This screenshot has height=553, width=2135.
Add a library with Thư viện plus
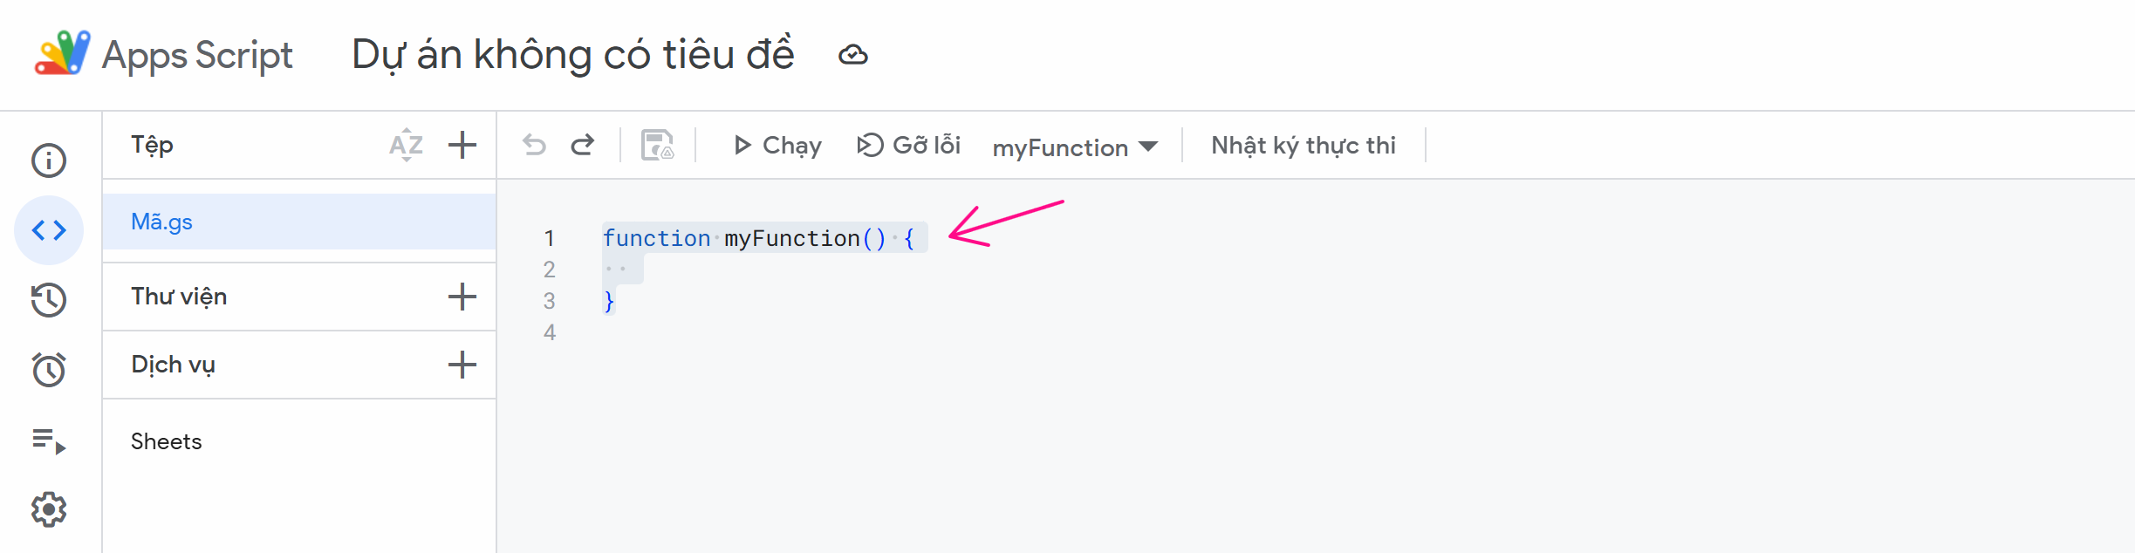pyautogui.click(x=462, y=297)
